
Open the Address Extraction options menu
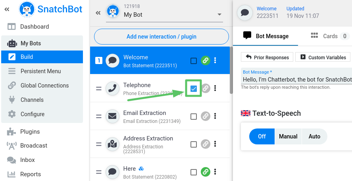point(215,144)
